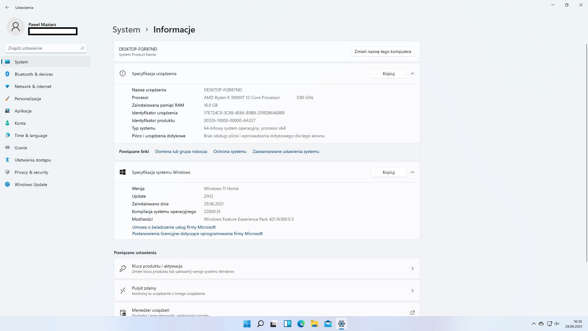The image size is (588, 331).
Task: Open Menedżer urządzeń external link icon
Action: coord(413,313)
